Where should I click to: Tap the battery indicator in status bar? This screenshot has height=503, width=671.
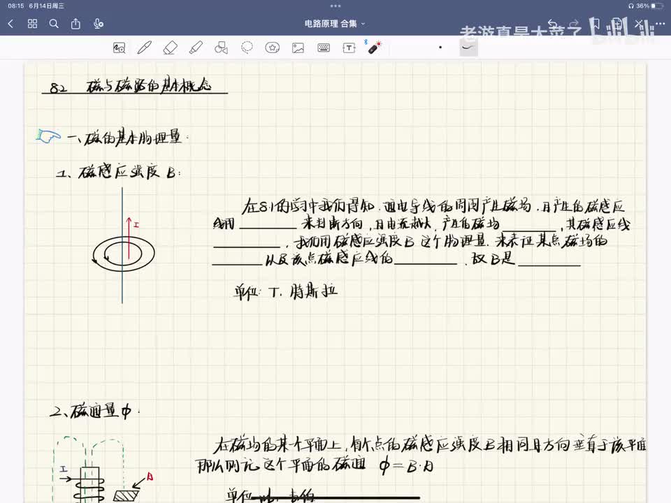click(656, 6)
